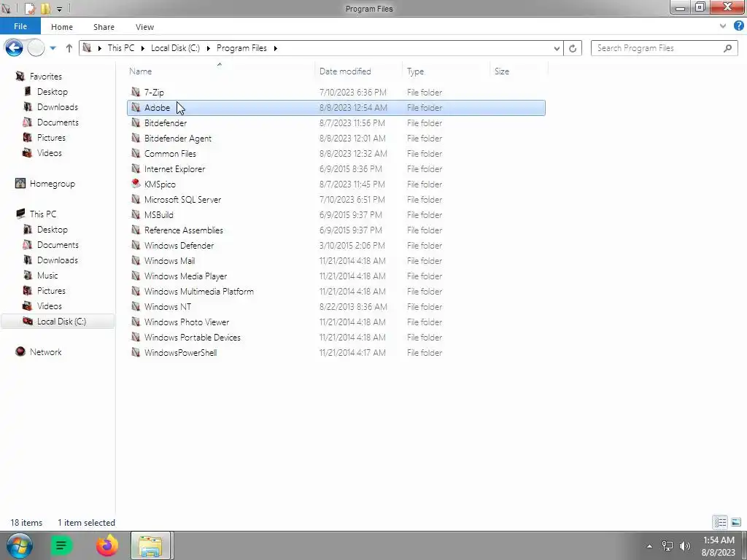Sort by Date modified column header

359,71
